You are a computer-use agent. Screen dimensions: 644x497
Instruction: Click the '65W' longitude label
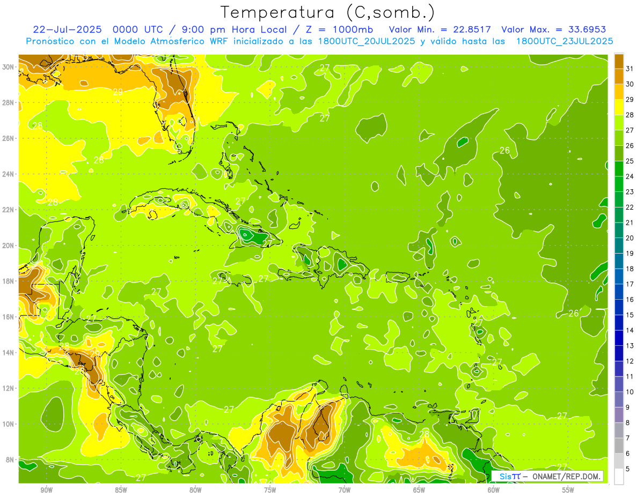[x=419, y=490]
